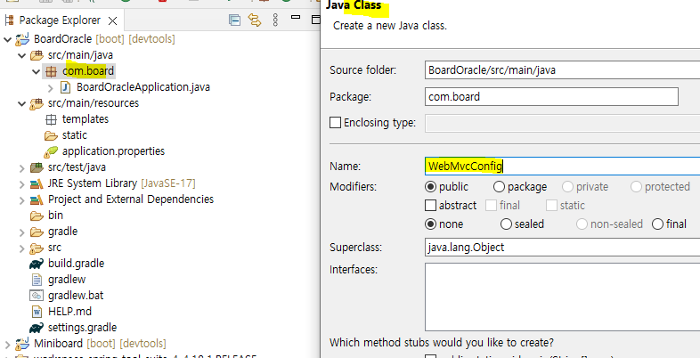Screen dimensions: 700x358
Task: Open the Package Explorer View Menu (three dots)
Action: point(275,20)
